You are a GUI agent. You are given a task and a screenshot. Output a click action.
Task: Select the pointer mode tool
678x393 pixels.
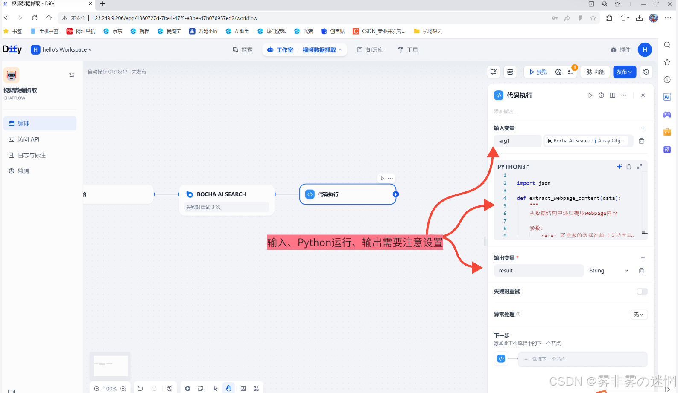coord(216,388)
